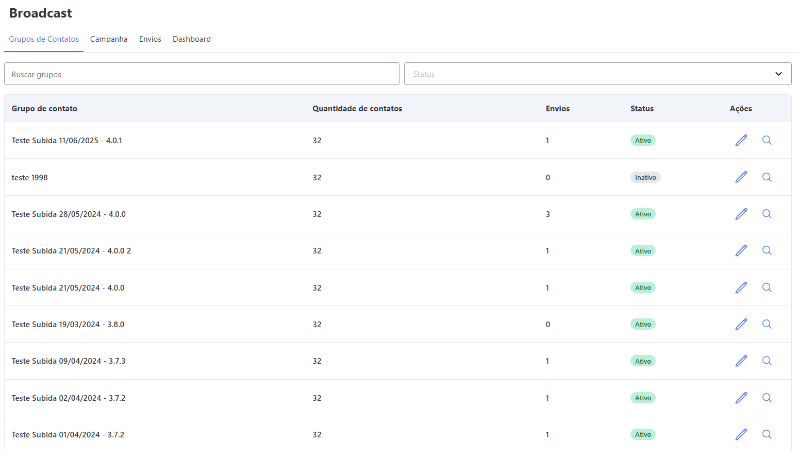799x458 pixels.
Task: Click the edit pencil for teste 1998
Action: point(741,177)
